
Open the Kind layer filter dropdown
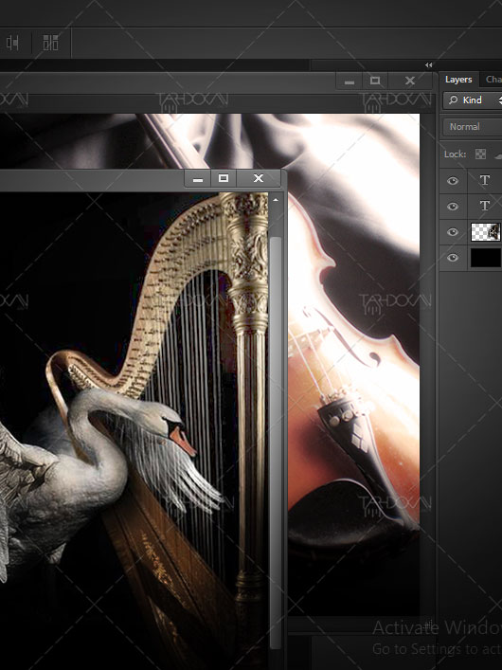(x=473, y=100)
